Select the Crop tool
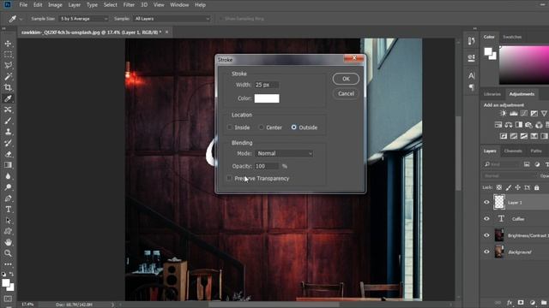Screen dimensions: 549x308 [x=8, y=87]
